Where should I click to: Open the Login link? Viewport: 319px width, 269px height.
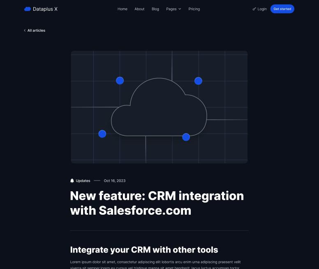click(262, 9)
